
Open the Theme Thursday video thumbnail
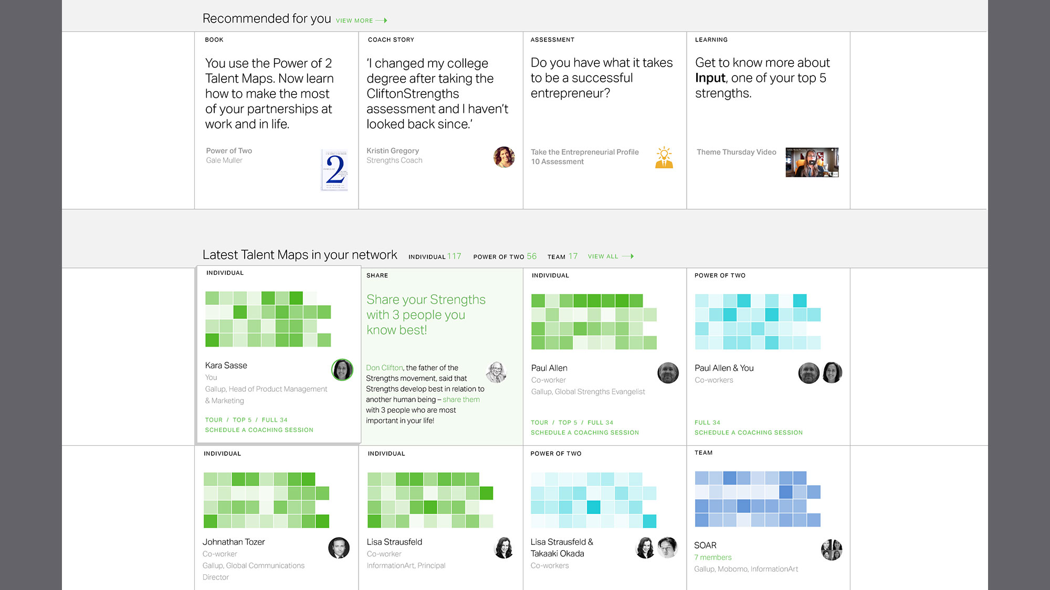(812, 163)
